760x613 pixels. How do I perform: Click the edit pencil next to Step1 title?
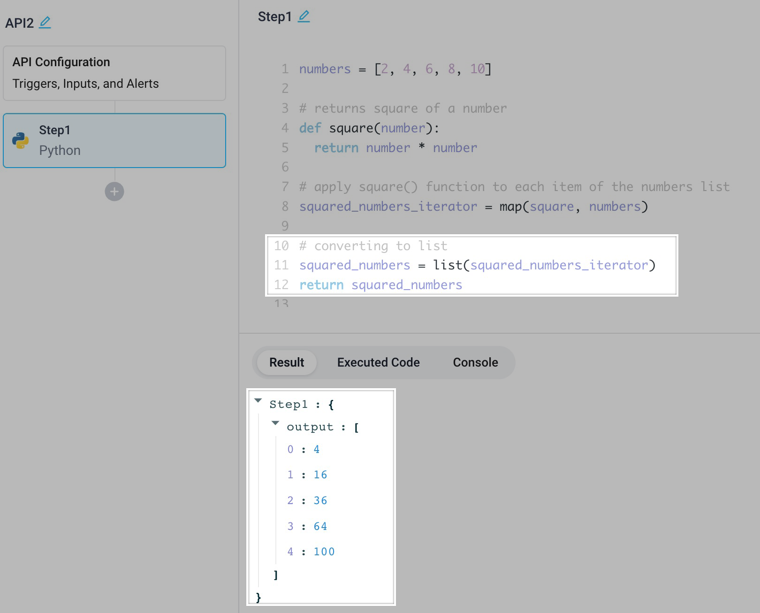pos(304,15)
